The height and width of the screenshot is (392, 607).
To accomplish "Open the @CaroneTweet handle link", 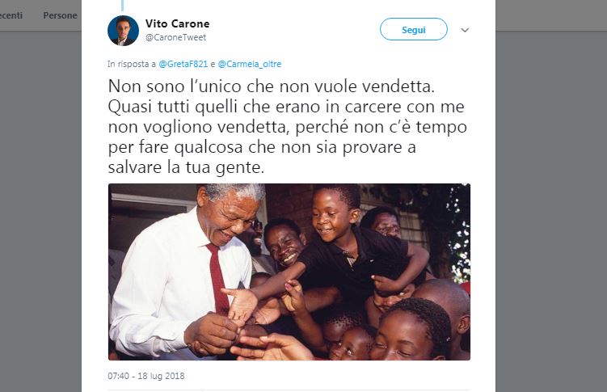I will pos(175,37).
